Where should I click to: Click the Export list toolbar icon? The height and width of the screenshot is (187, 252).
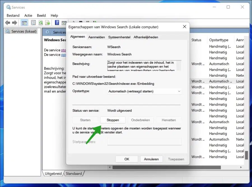coord(48,23)
